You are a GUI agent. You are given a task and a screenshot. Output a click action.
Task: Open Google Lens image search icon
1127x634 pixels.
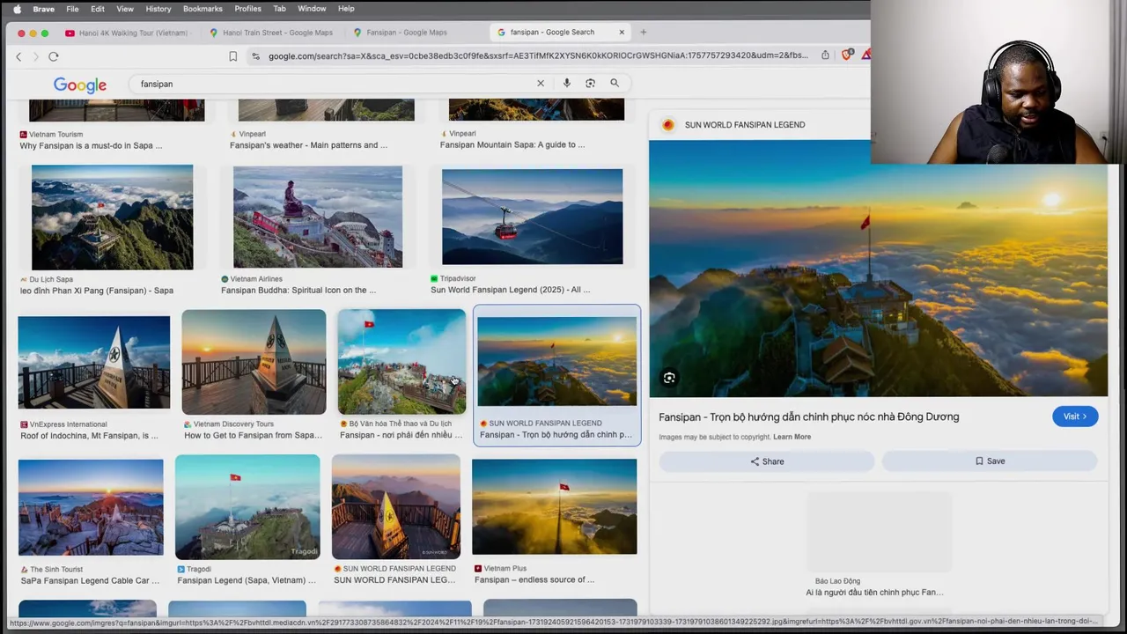coord(590,84)
